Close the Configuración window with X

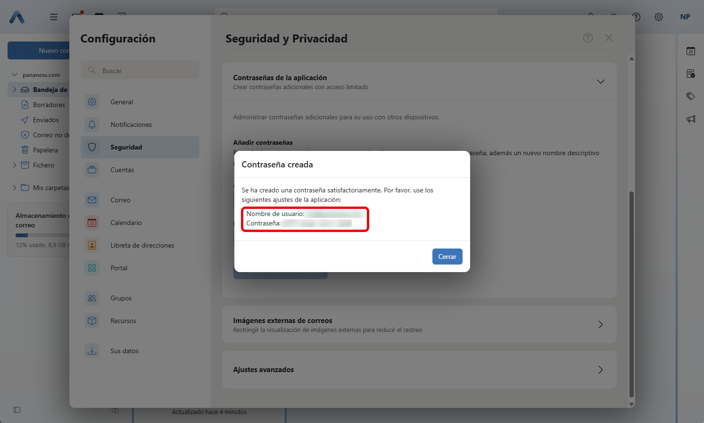coord(609,38)
